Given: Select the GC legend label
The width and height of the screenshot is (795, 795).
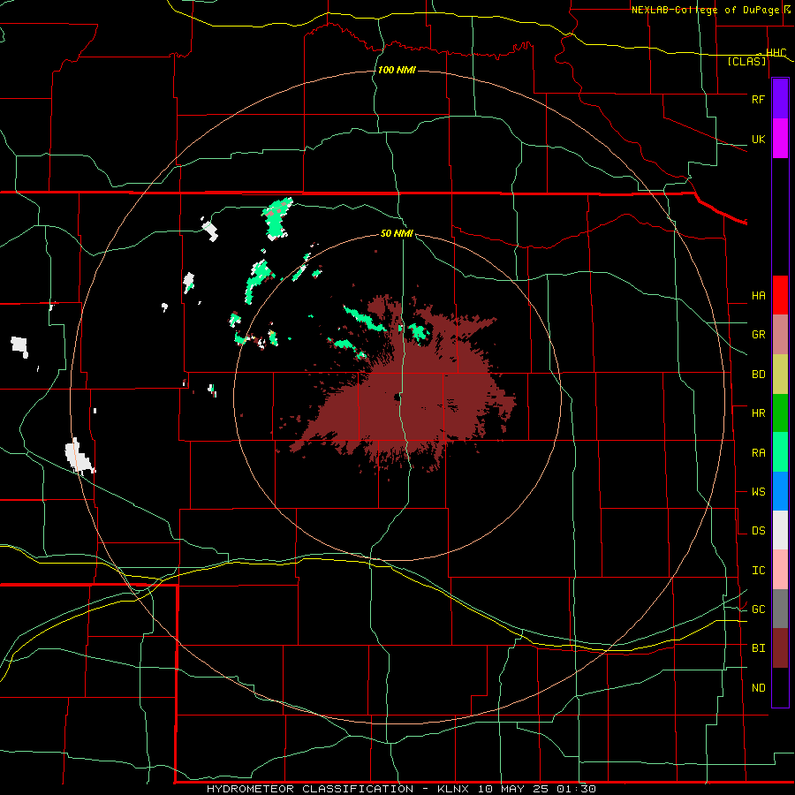Looking at the screenshot, I should (758, 609).
